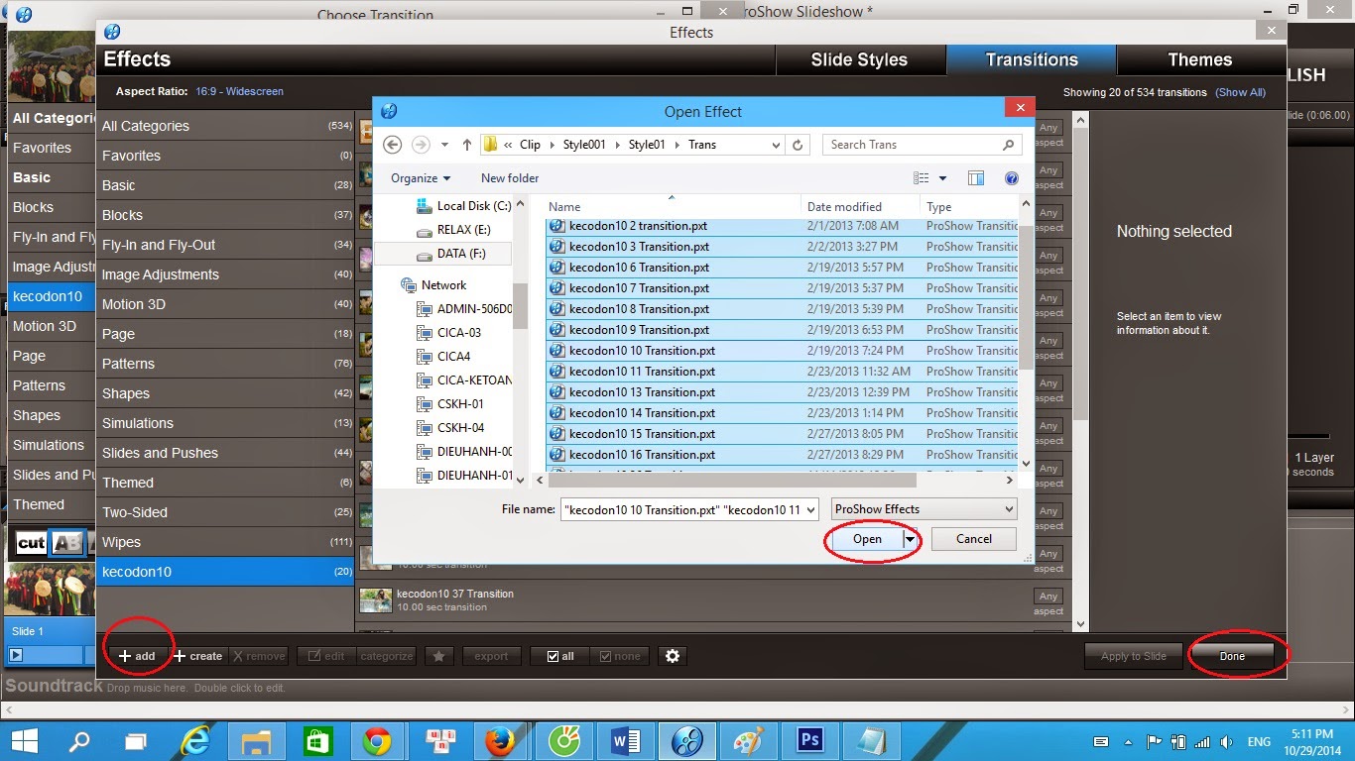Select Local Disk (C:) in navigation pane
The image size is (1355, 761).
pos(463,206)
